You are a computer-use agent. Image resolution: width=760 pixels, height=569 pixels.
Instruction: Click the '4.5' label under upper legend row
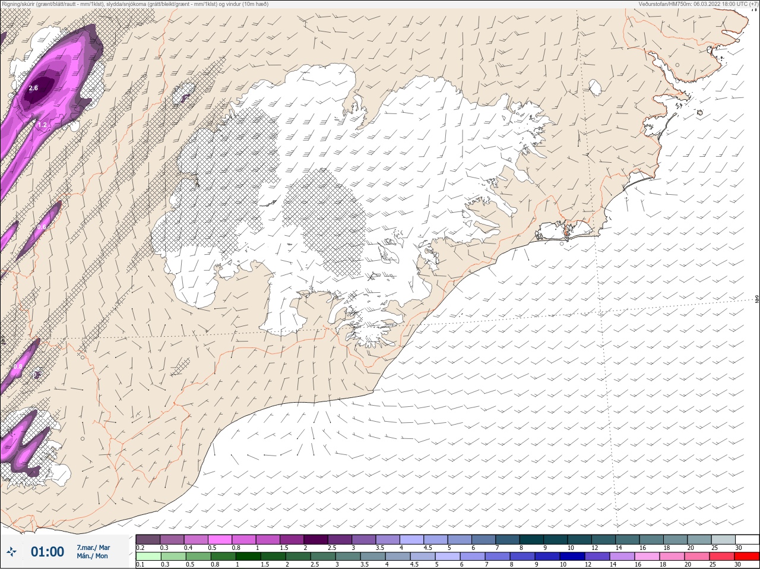(x=427, y=548)
